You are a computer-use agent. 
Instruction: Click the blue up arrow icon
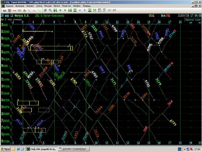tap(80, 10)
